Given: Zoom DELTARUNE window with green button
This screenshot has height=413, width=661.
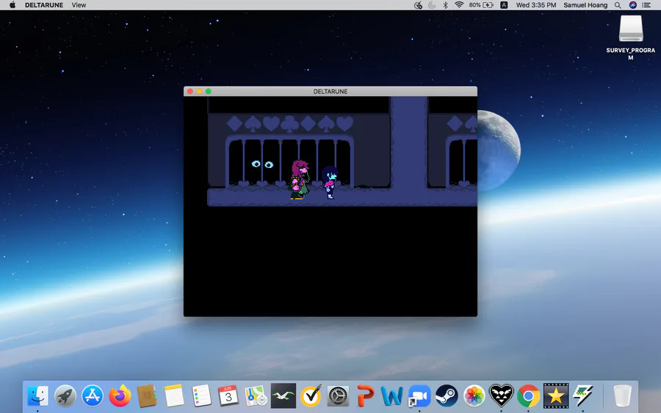Looking at the screenshot, I should [209, 92].
